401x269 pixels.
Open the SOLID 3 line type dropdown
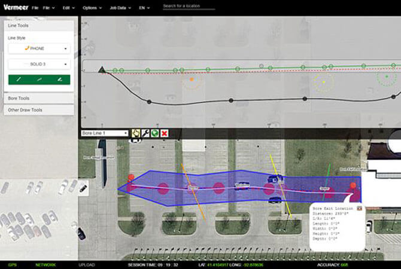click(x=39, y=63)
